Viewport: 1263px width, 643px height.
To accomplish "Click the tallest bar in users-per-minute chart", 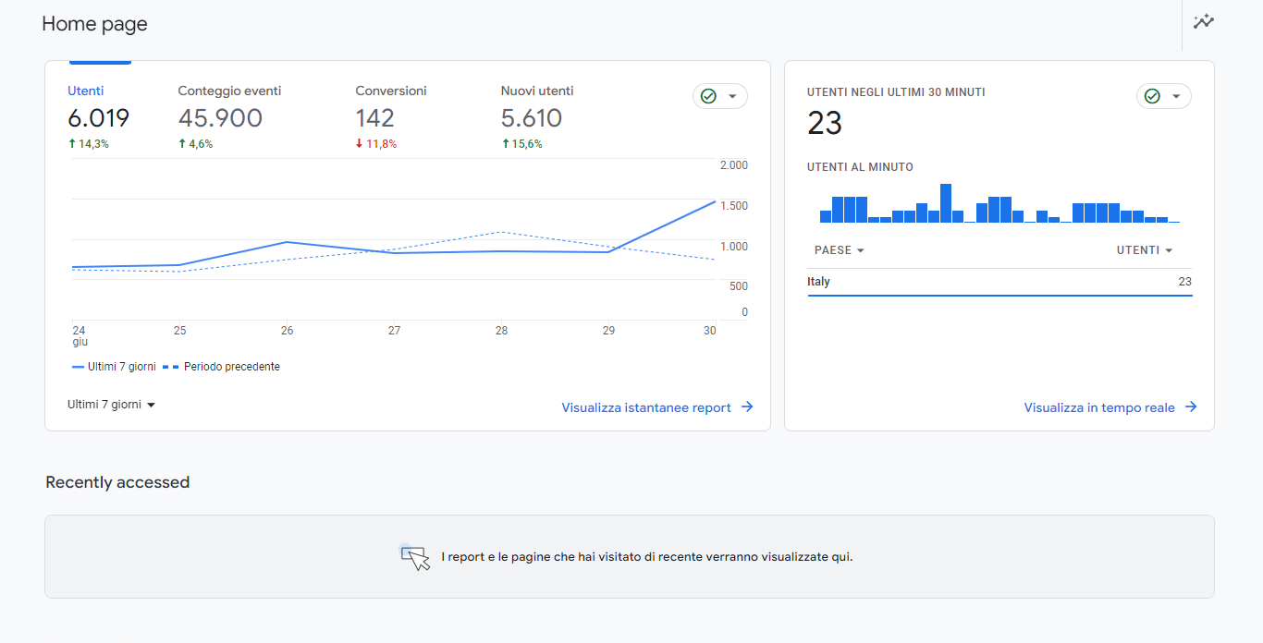I will (946, 203).
